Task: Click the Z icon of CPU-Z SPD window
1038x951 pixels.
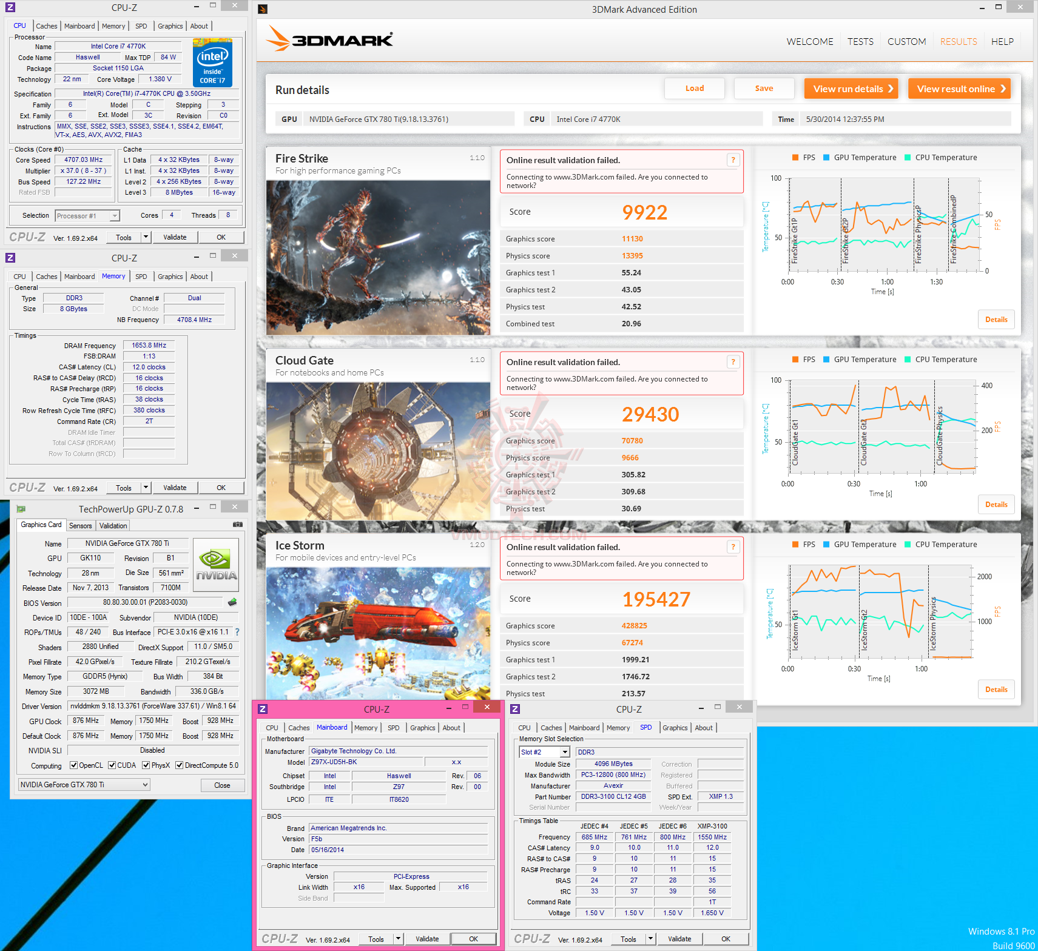Action: tap(515, 709)
